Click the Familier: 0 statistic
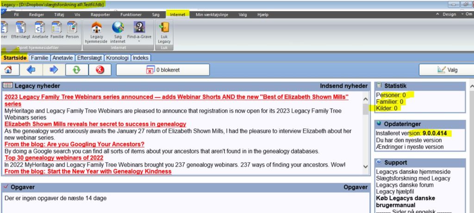This screenshot has height=213, width=474. click(x=389, y=102)
